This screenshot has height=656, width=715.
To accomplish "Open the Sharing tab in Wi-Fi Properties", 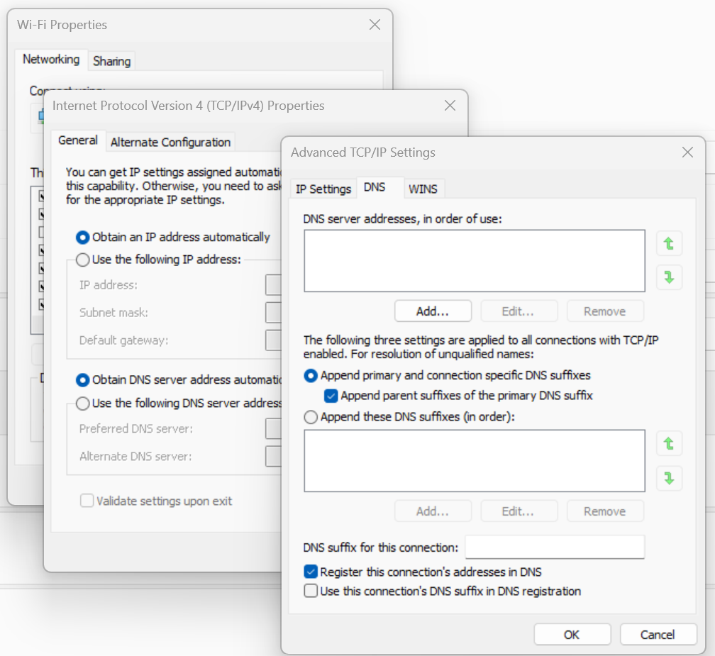I will tap(111, 62).
